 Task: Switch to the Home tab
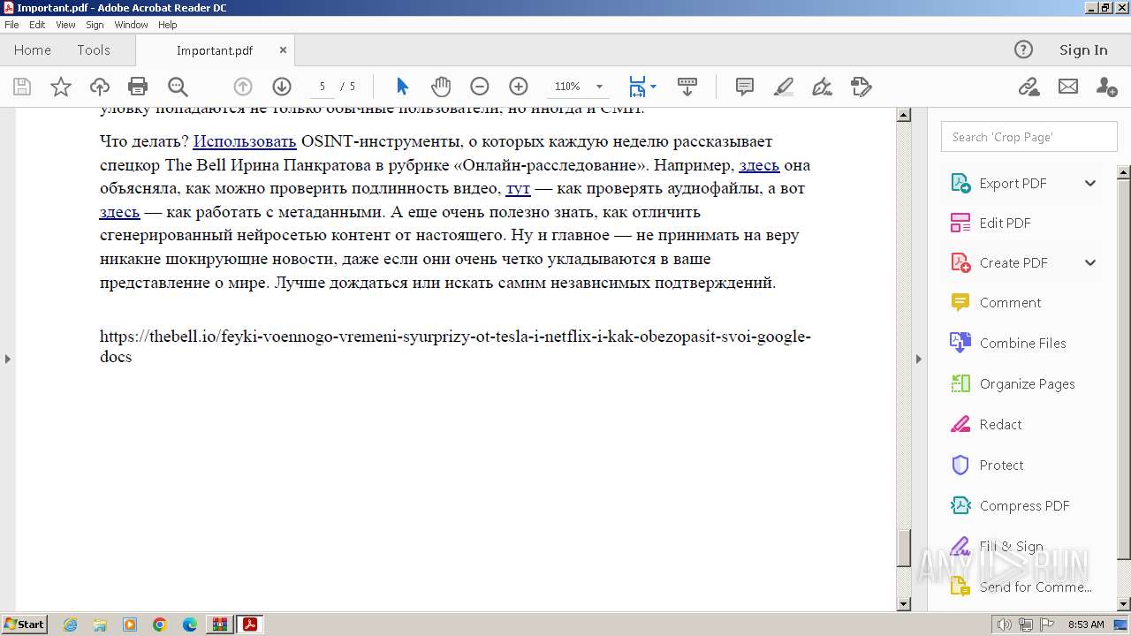pos(33,50)
